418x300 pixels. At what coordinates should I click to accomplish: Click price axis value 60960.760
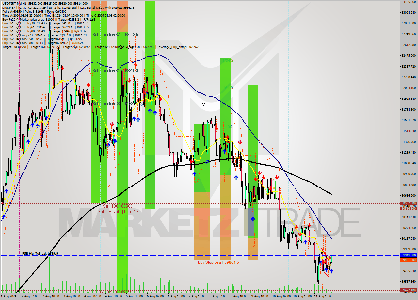click(x=408, y=174)
